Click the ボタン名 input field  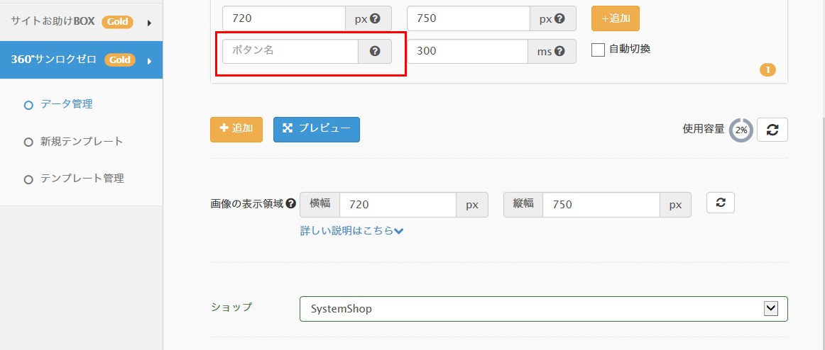[290, 51]
